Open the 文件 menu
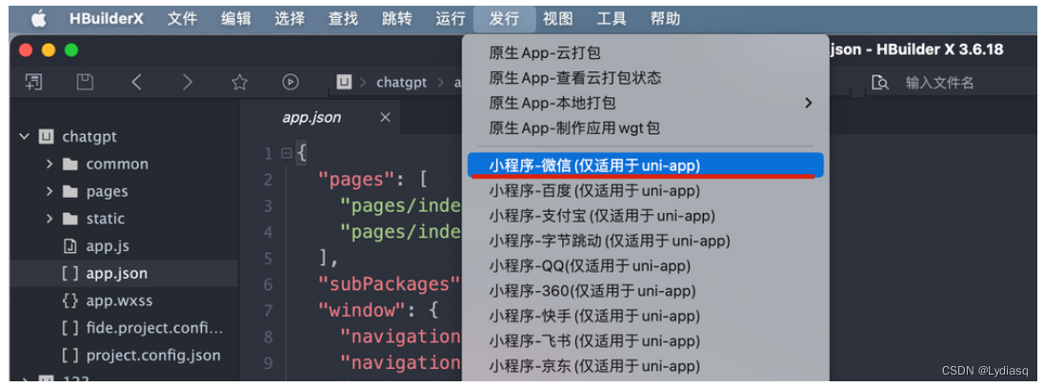Screen dimensions: 1044x387 coord(182,19)
